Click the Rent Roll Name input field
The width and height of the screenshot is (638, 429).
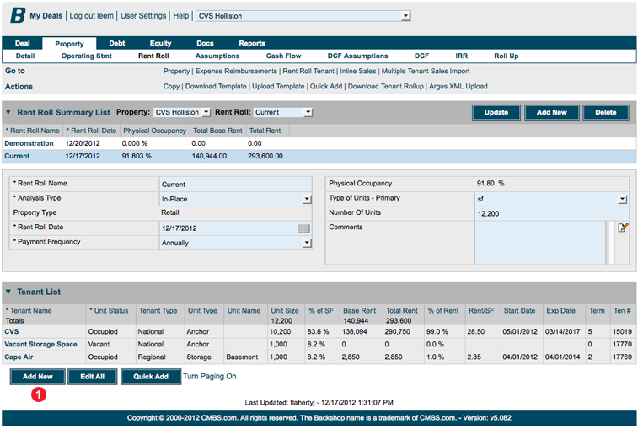pyautogui.click(x=236, y=185)
